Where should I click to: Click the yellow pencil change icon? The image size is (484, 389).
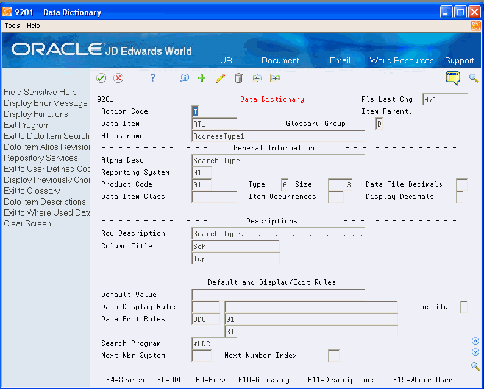(x=221, y=78)
